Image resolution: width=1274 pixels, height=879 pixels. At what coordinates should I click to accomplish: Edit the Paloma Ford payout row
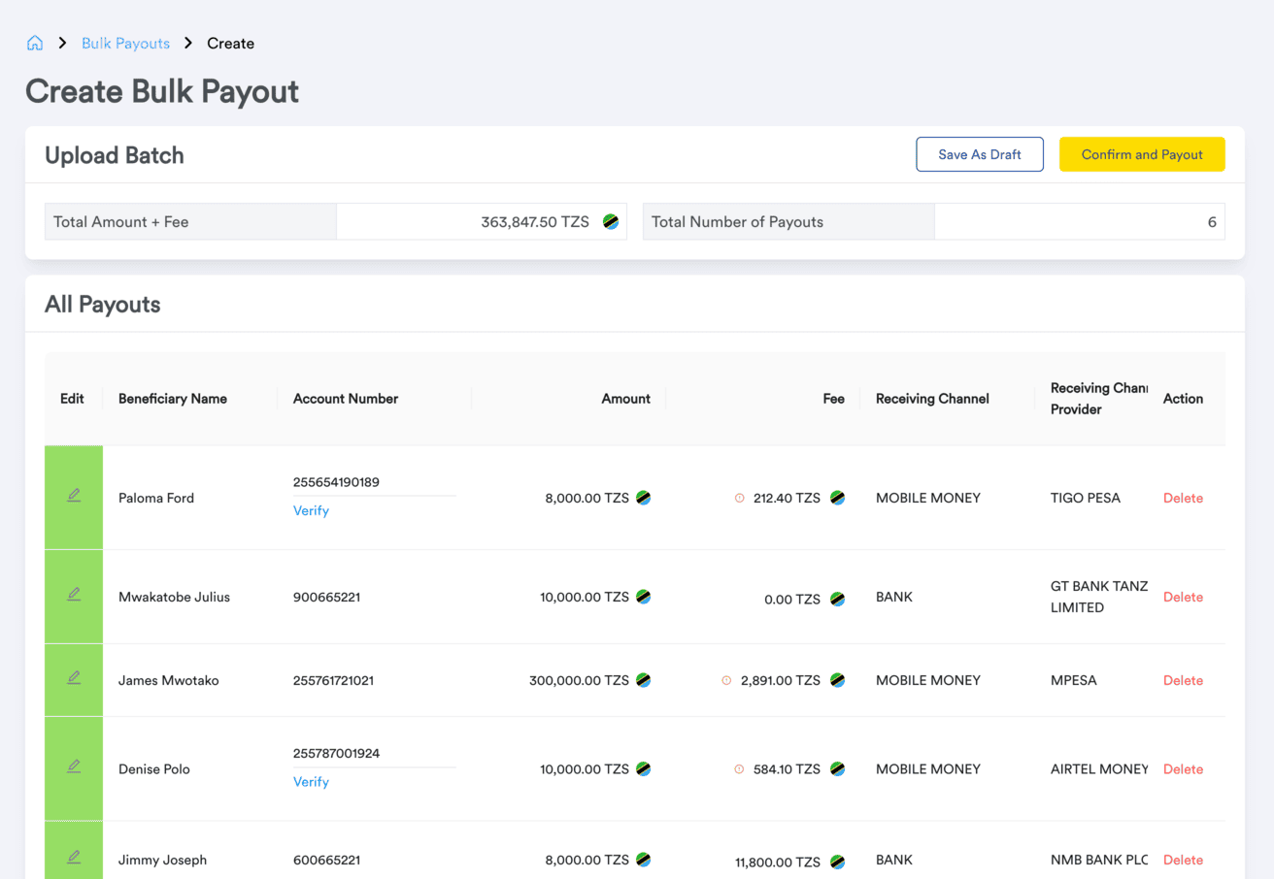pos(74,496)
